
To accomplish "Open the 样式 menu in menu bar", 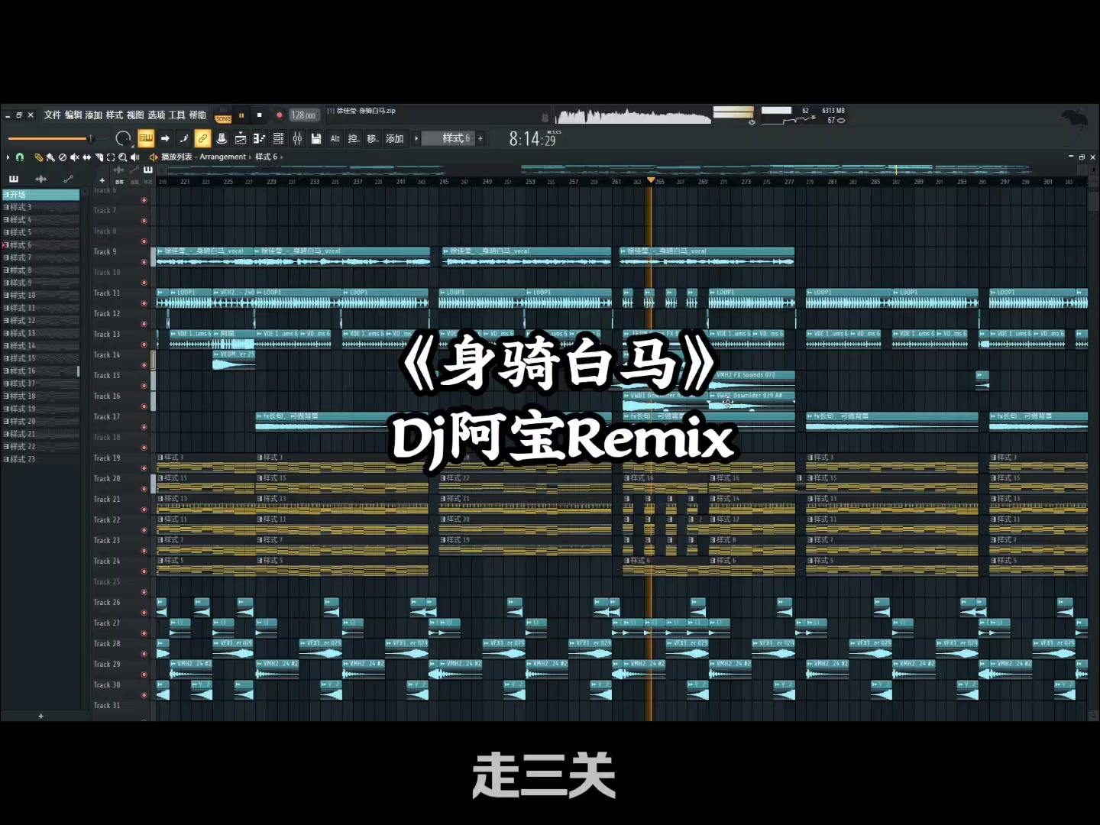I will pos(115,115).
